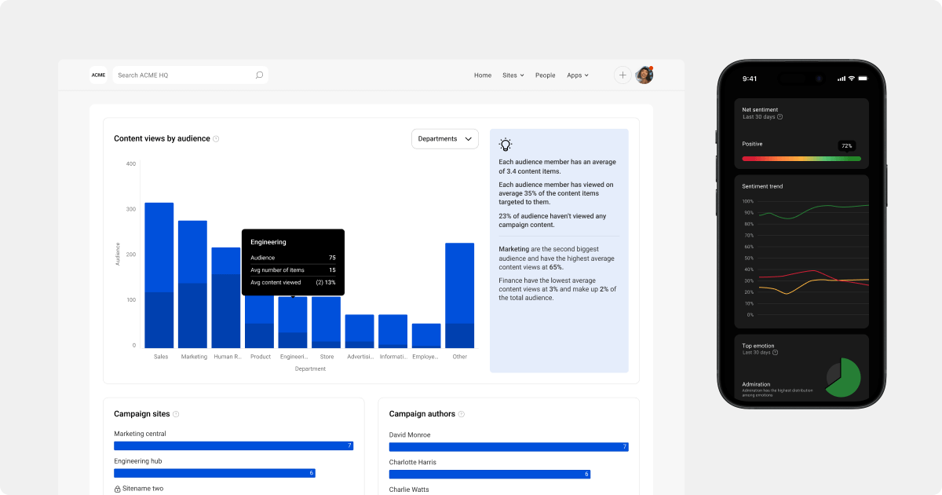Open the user profile avatar

pos(644,75)
